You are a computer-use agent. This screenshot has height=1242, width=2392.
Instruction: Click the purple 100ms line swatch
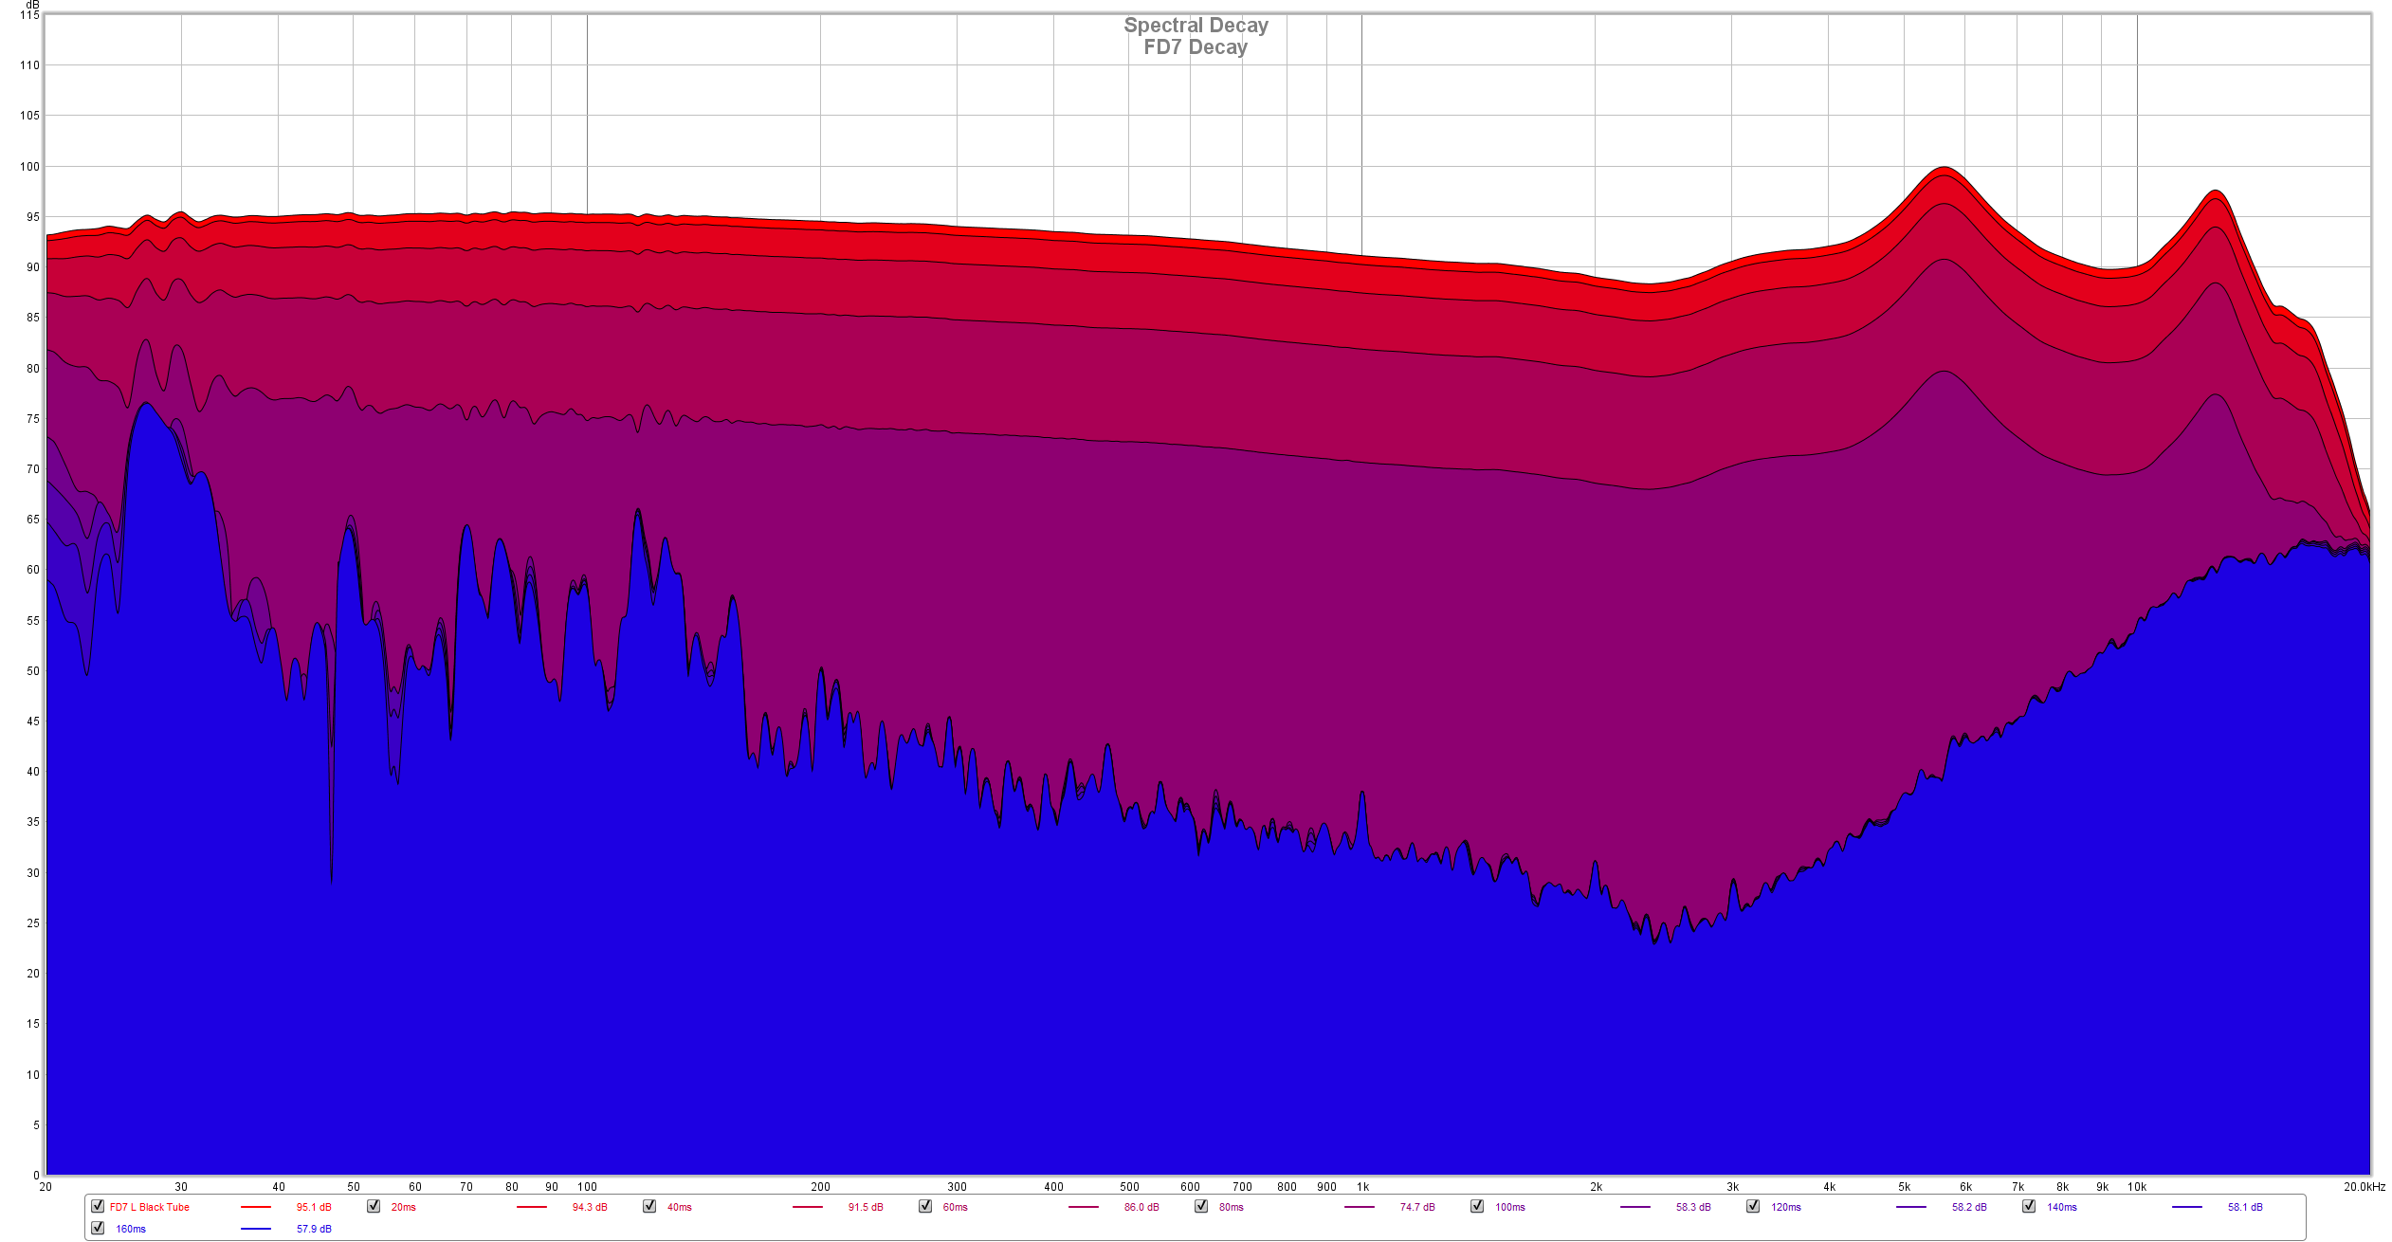[x=1635, y=1207]
